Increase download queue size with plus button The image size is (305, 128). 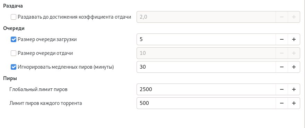point(294,39)
